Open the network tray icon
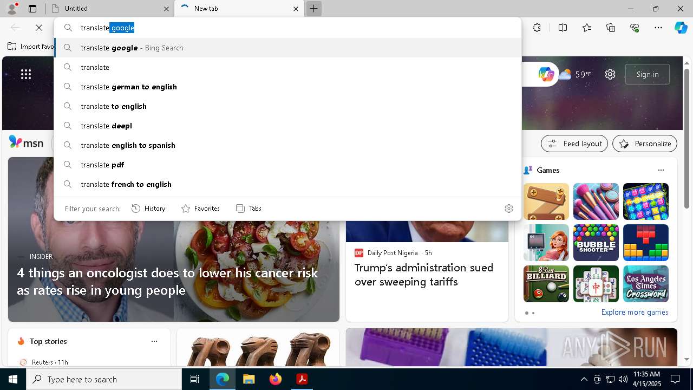The image size is (693, 390). pos(610,379)
